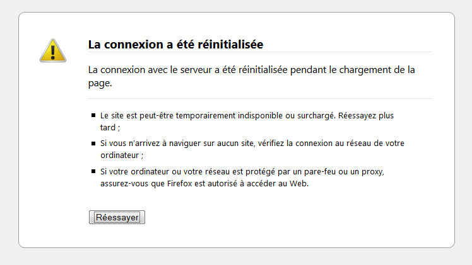Click the words 'assurez-vous que' in last bullet
The width and height of the screenshot is (472, 265).
[133, 183]
